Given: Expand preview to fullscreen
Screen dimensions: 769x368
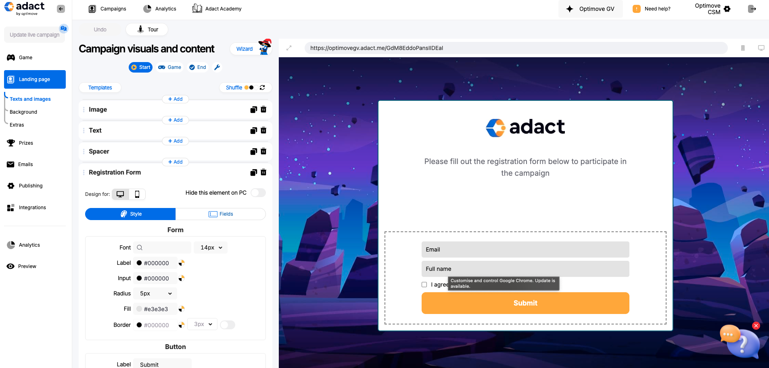Looking at the screenshot, I should [289, 48].
